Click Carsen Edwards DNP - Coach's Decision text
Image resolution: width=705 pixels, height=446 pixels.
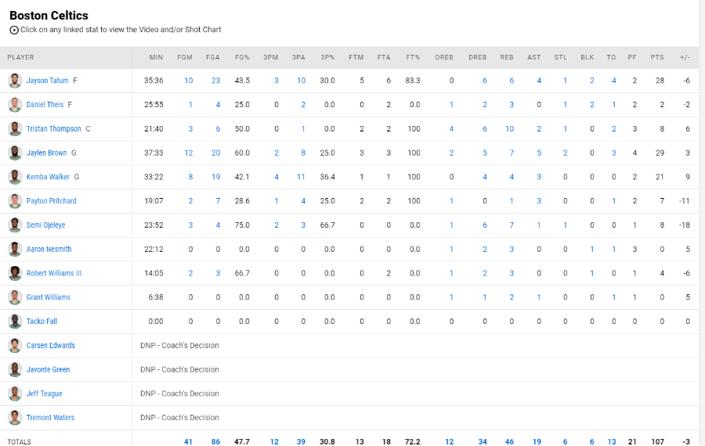pyautogui.click(x=180, y=345)
